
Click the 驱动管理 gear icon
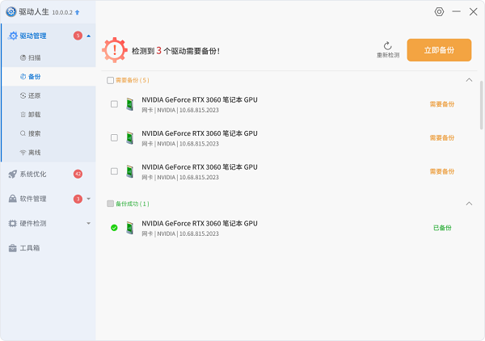tap(13, 36)
